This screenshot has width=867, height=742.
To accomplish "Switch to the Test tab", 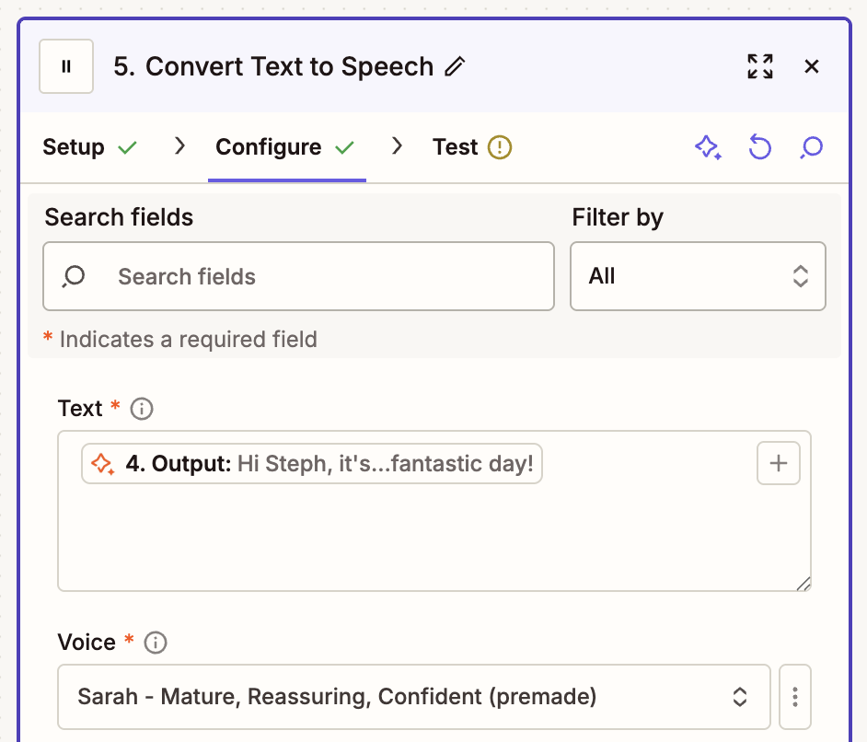I will coord(455,146).
